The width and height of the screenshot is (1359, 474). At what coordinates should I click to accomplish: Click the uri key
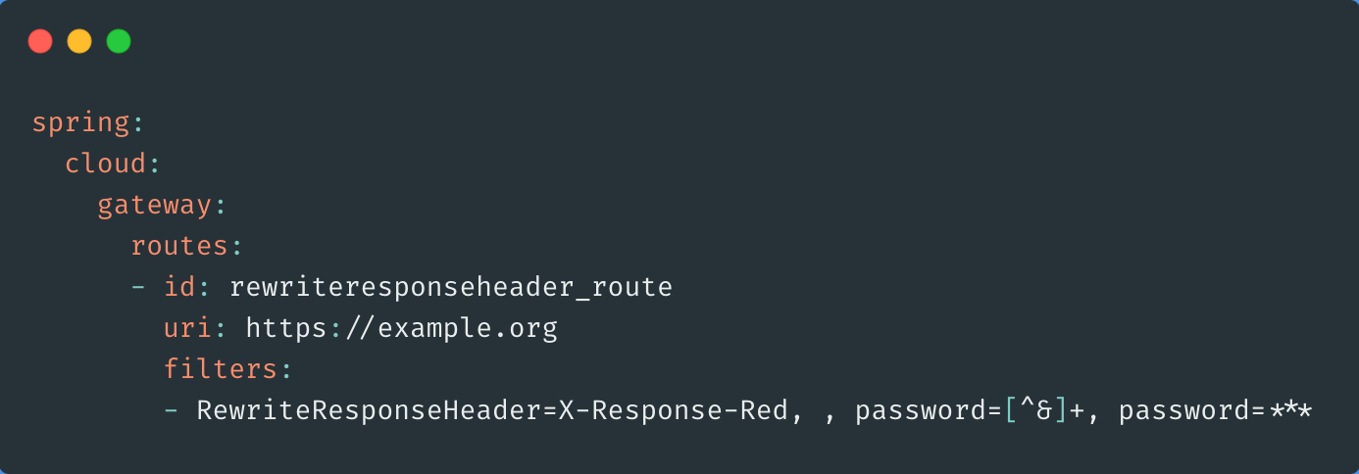point(187,329)
